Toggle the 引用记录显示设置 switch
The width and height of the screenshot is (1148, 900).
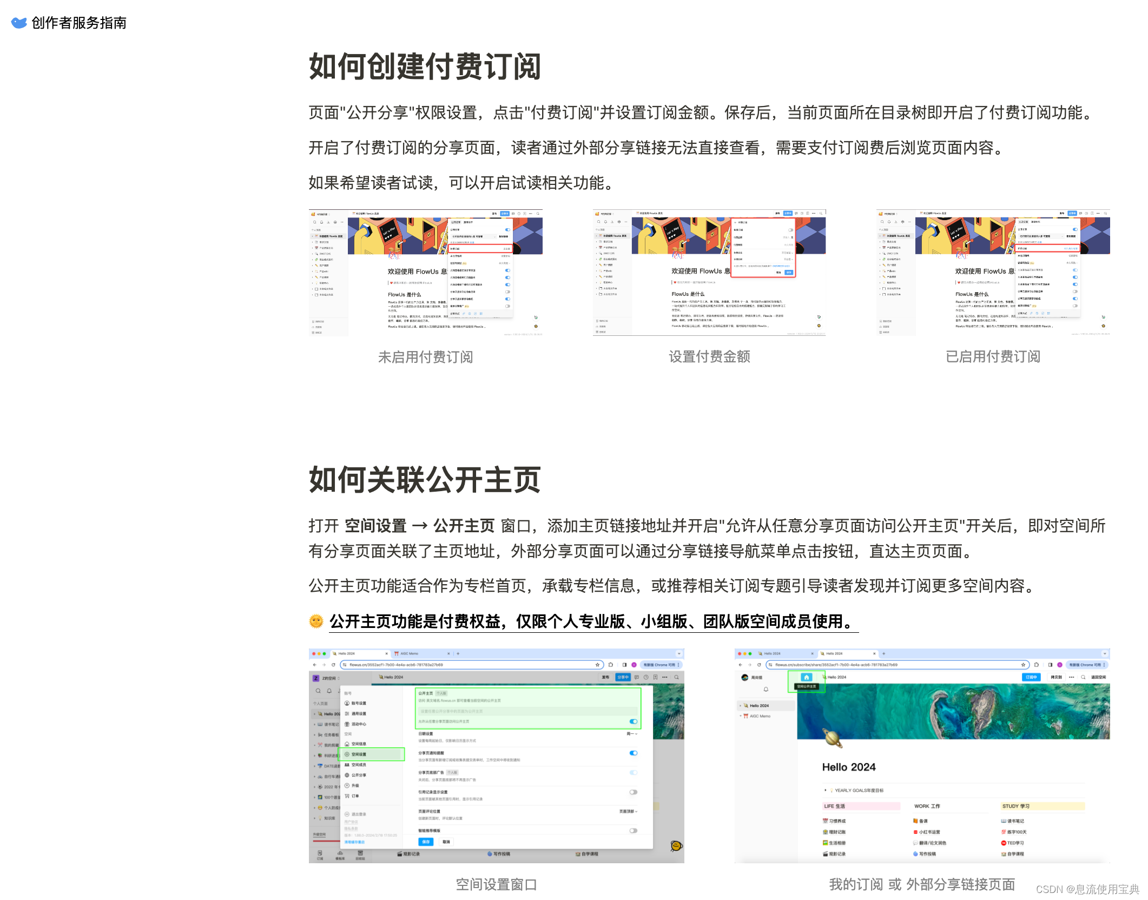633,792
